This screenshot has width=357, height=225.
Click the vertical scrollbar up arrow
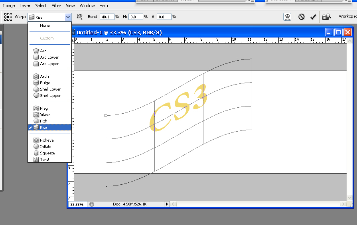(350, 41)
